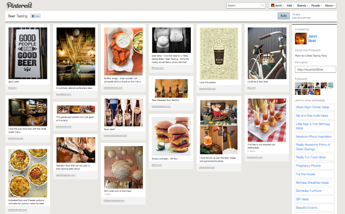Open the People menu
The width and height of the screenshot is (345, 214).
click(316, 5)
